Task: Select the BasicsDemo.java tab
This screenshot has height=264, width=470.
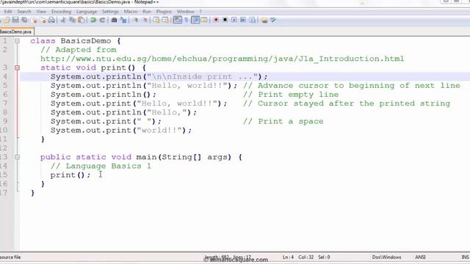Action: [16, 32]
